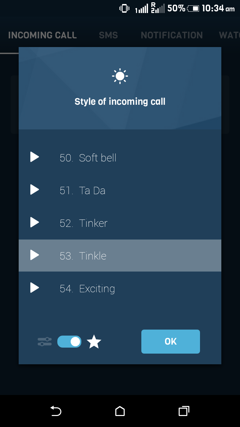240x427 pixels.
Task: Tap the sun brightness icon in header
Action: (120, 76)
